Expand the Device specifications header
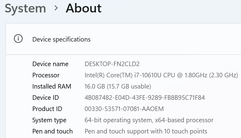Image resolution: width=241 pixels, height=138 pixels. pyautogui.click(x=123, y=39)
